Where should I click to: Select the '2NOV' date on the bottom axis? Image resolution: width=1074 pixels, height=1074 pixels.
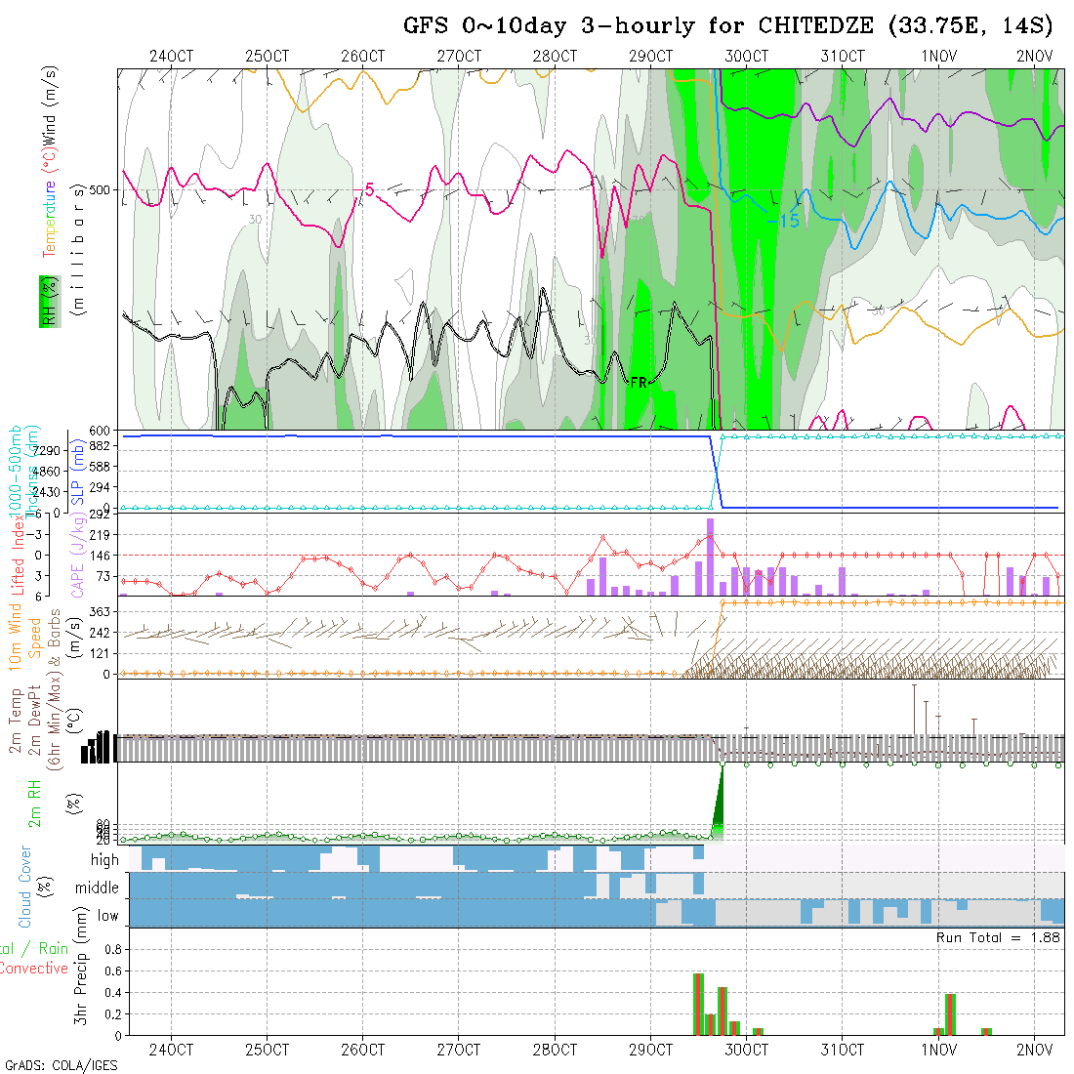(x=1034, y=1050)
